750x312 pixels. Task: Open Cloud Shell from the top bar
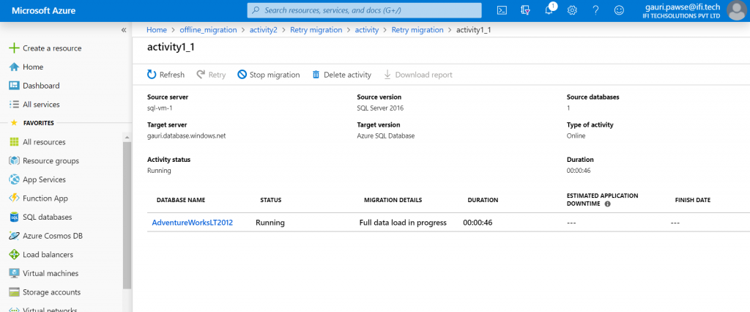pyautogui.click(x=502, y=10)
